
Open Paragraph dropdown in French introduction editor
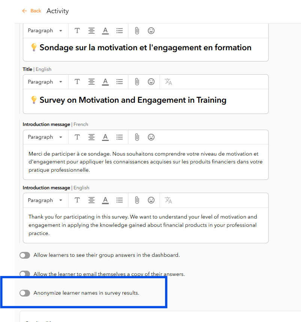click(45, 137)
